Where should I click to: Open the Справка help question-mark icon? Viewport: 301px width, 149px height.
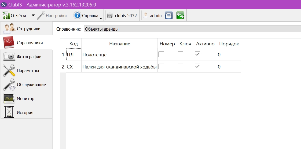[77, 15]
